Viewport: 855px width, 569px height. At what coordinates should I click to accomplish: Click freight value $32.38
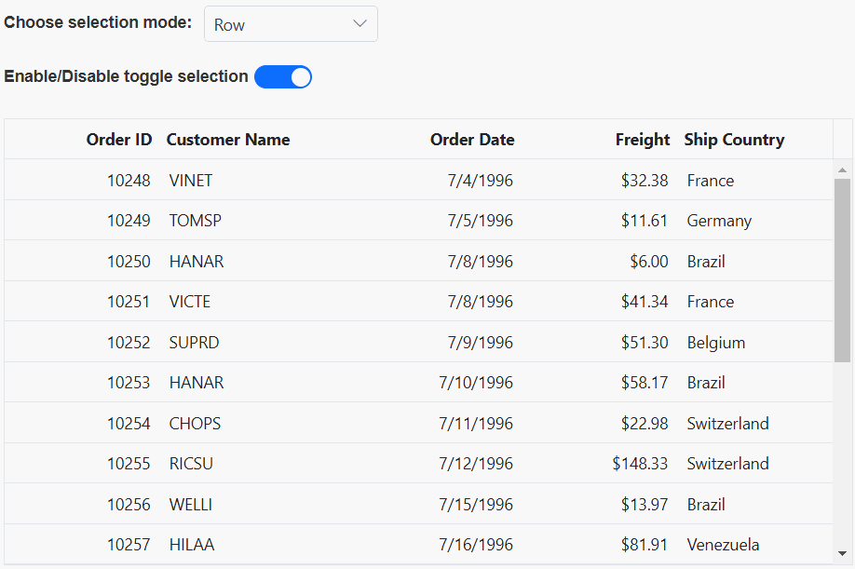(x=645, y=181)
